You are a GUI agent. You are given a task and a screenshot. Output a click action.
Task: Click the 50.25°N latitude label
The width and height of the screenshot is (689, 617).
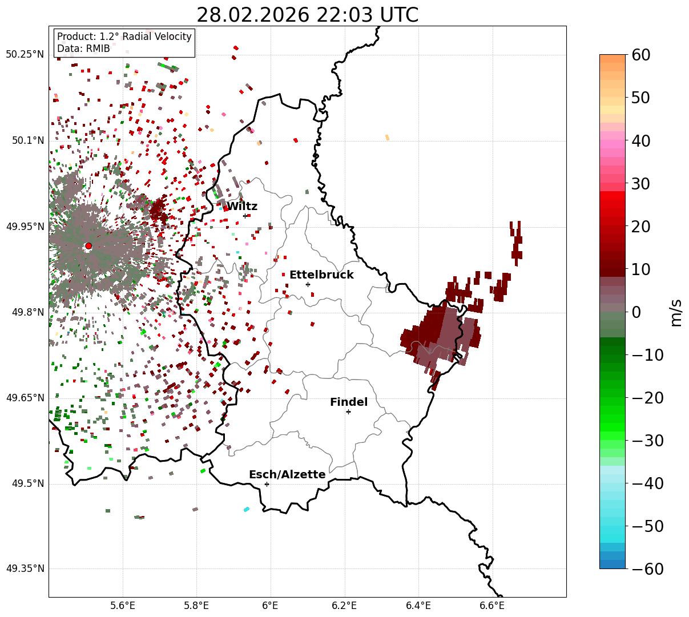pos(25,55)
